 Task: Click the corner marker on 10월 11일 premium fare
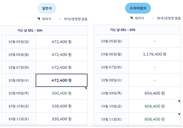click(x=179, y=114)
